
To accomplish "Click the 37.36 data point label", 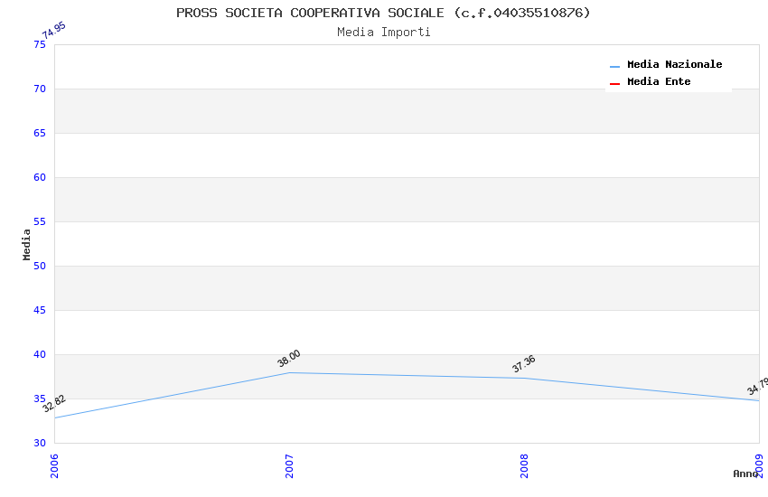I will pos(523,364).
